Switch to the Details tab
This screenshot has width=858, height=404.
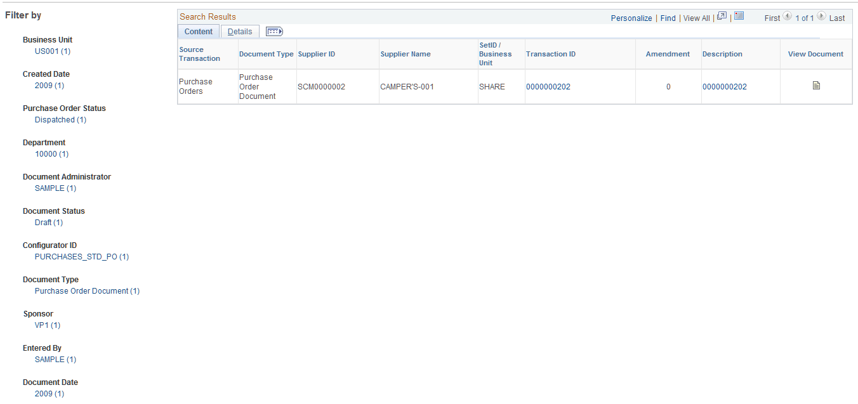[x=240, y=30]
